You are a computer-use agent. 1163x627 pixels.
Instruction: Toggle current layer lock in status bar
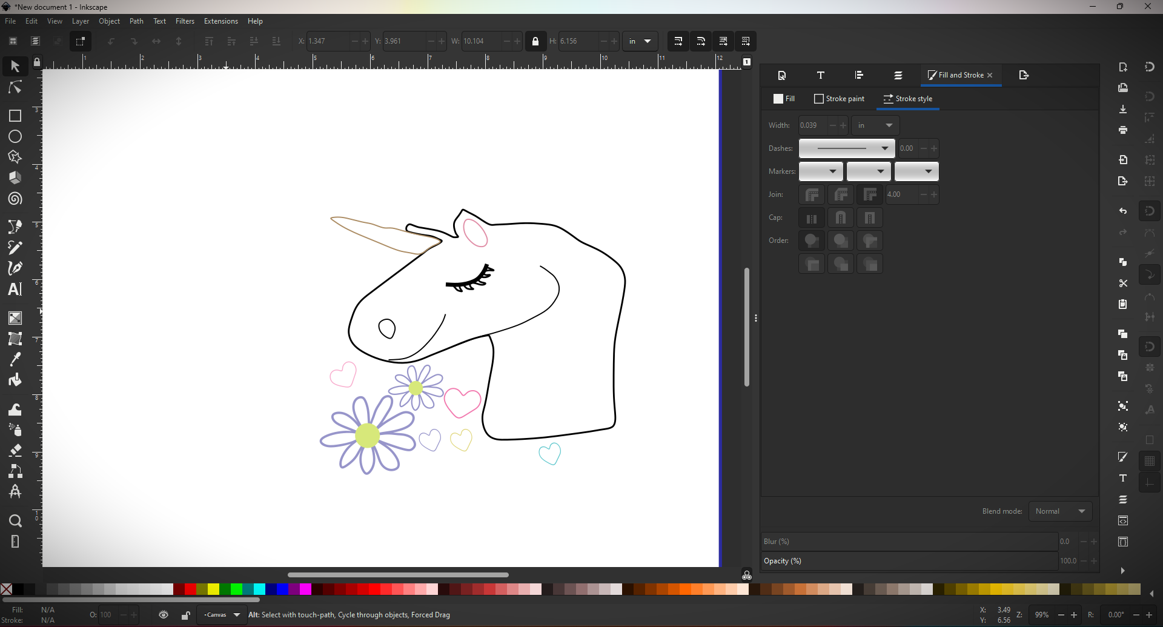pyautogui.click(x=186, y=615)
